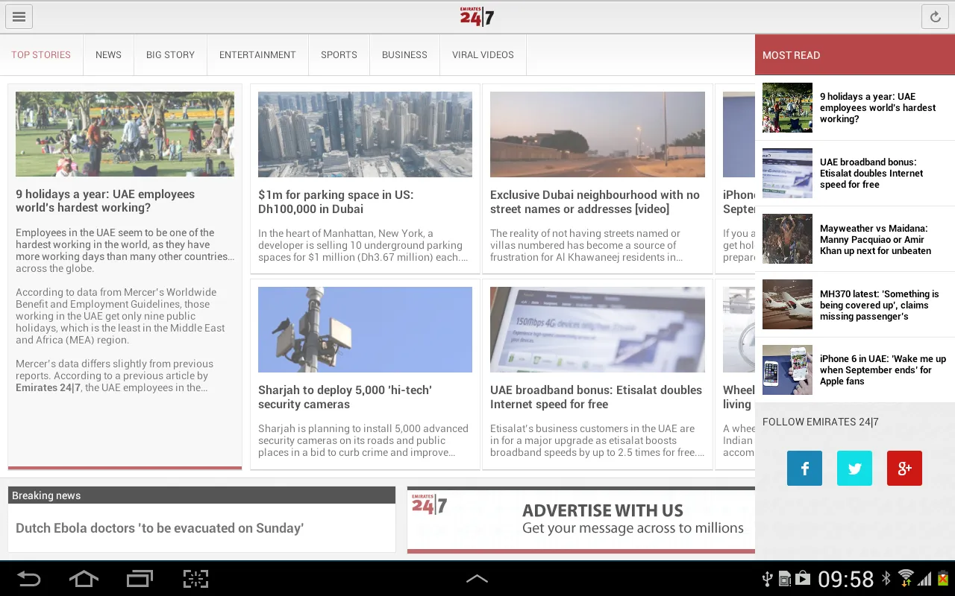Open the Dubai neighbourhood street image
The height and width of the screenshot is (596, 955).
598,134
